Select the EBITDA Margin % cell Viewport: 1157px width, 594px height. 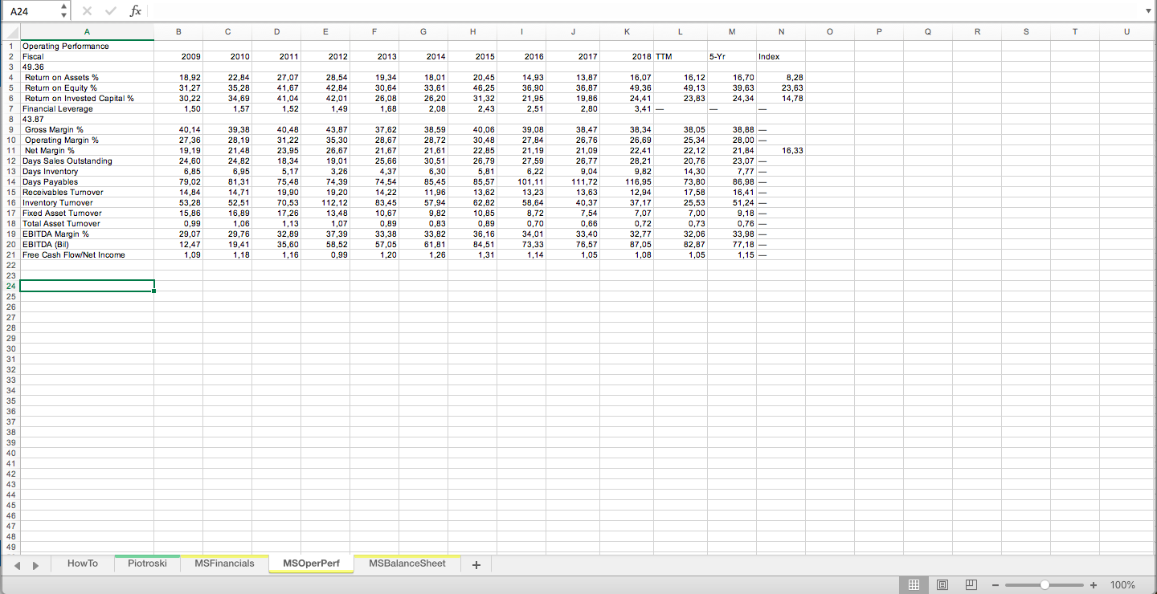(x=87, y=234)
